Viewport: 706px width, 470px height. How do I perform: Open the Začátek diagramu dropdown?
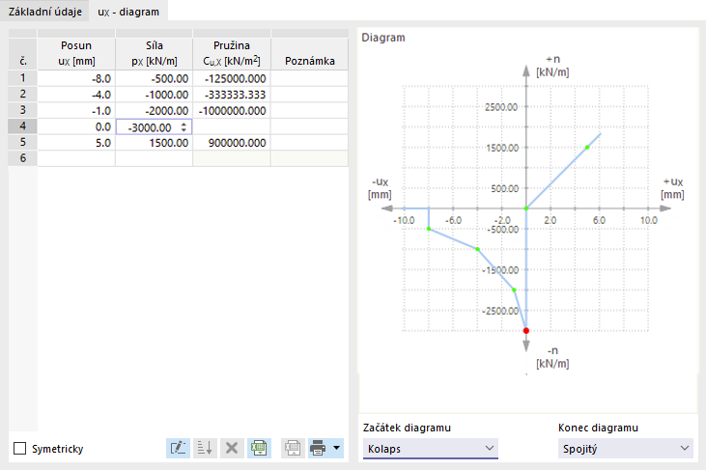pos(431,449)
